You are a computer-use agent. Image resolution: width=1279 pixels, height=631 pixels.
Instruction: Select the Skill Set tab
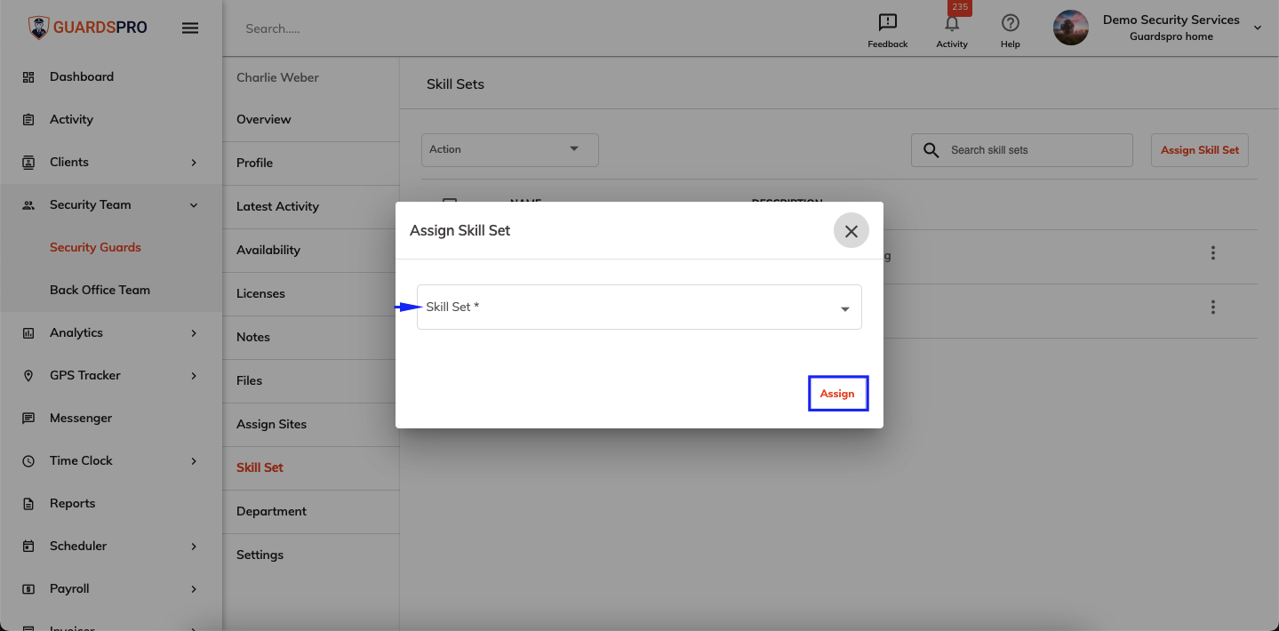[x=311, y=467]
